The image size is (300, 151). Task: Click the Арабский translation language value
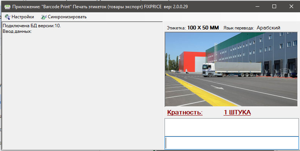point(268,28)
